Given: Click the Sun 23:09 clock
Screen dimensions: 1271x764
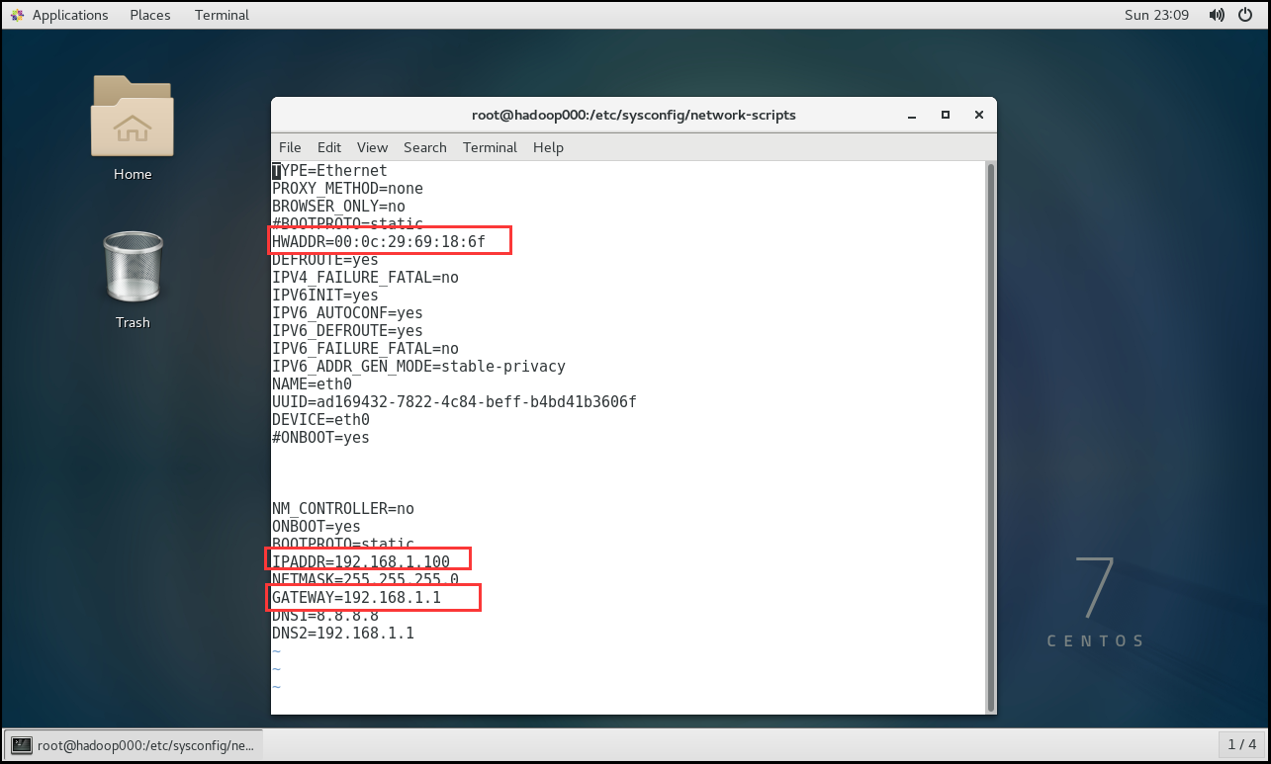Looking at the screenshot, I should pyautogui.click(x=1158, y=15).
